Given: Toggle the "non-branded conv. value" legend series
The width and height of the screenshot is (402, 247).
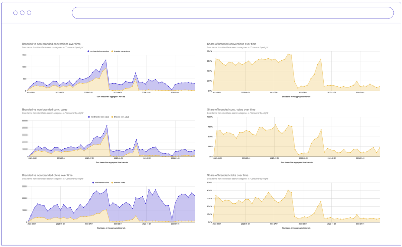Looking at the screenshot, I should point(100,117).
